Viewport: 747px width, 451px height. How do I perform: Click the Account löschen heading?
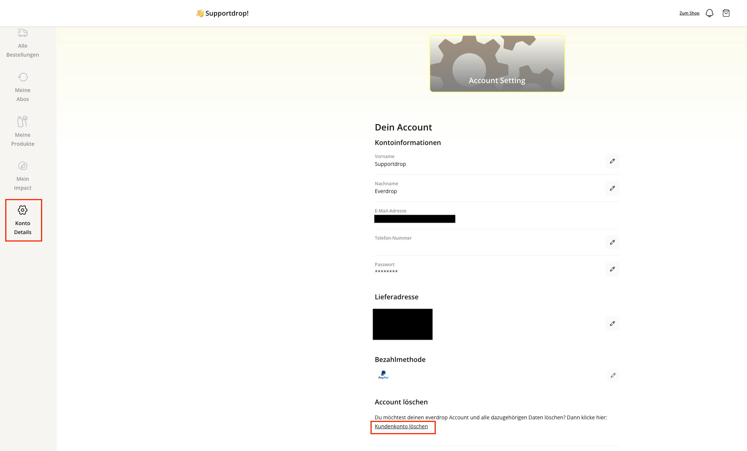tap(401, 402)
